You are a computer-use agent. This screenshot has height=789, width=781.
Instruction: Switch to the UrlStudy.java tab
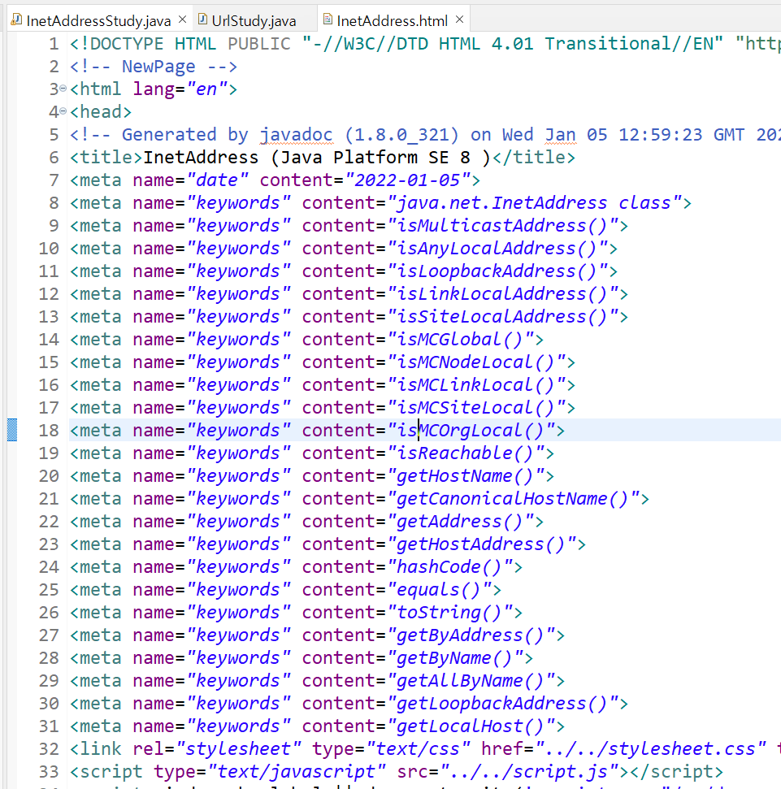(x=254, y=20)
